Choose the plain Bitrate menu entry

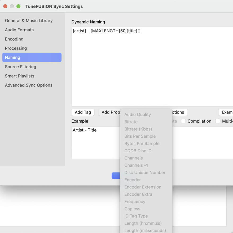point(146,122)
